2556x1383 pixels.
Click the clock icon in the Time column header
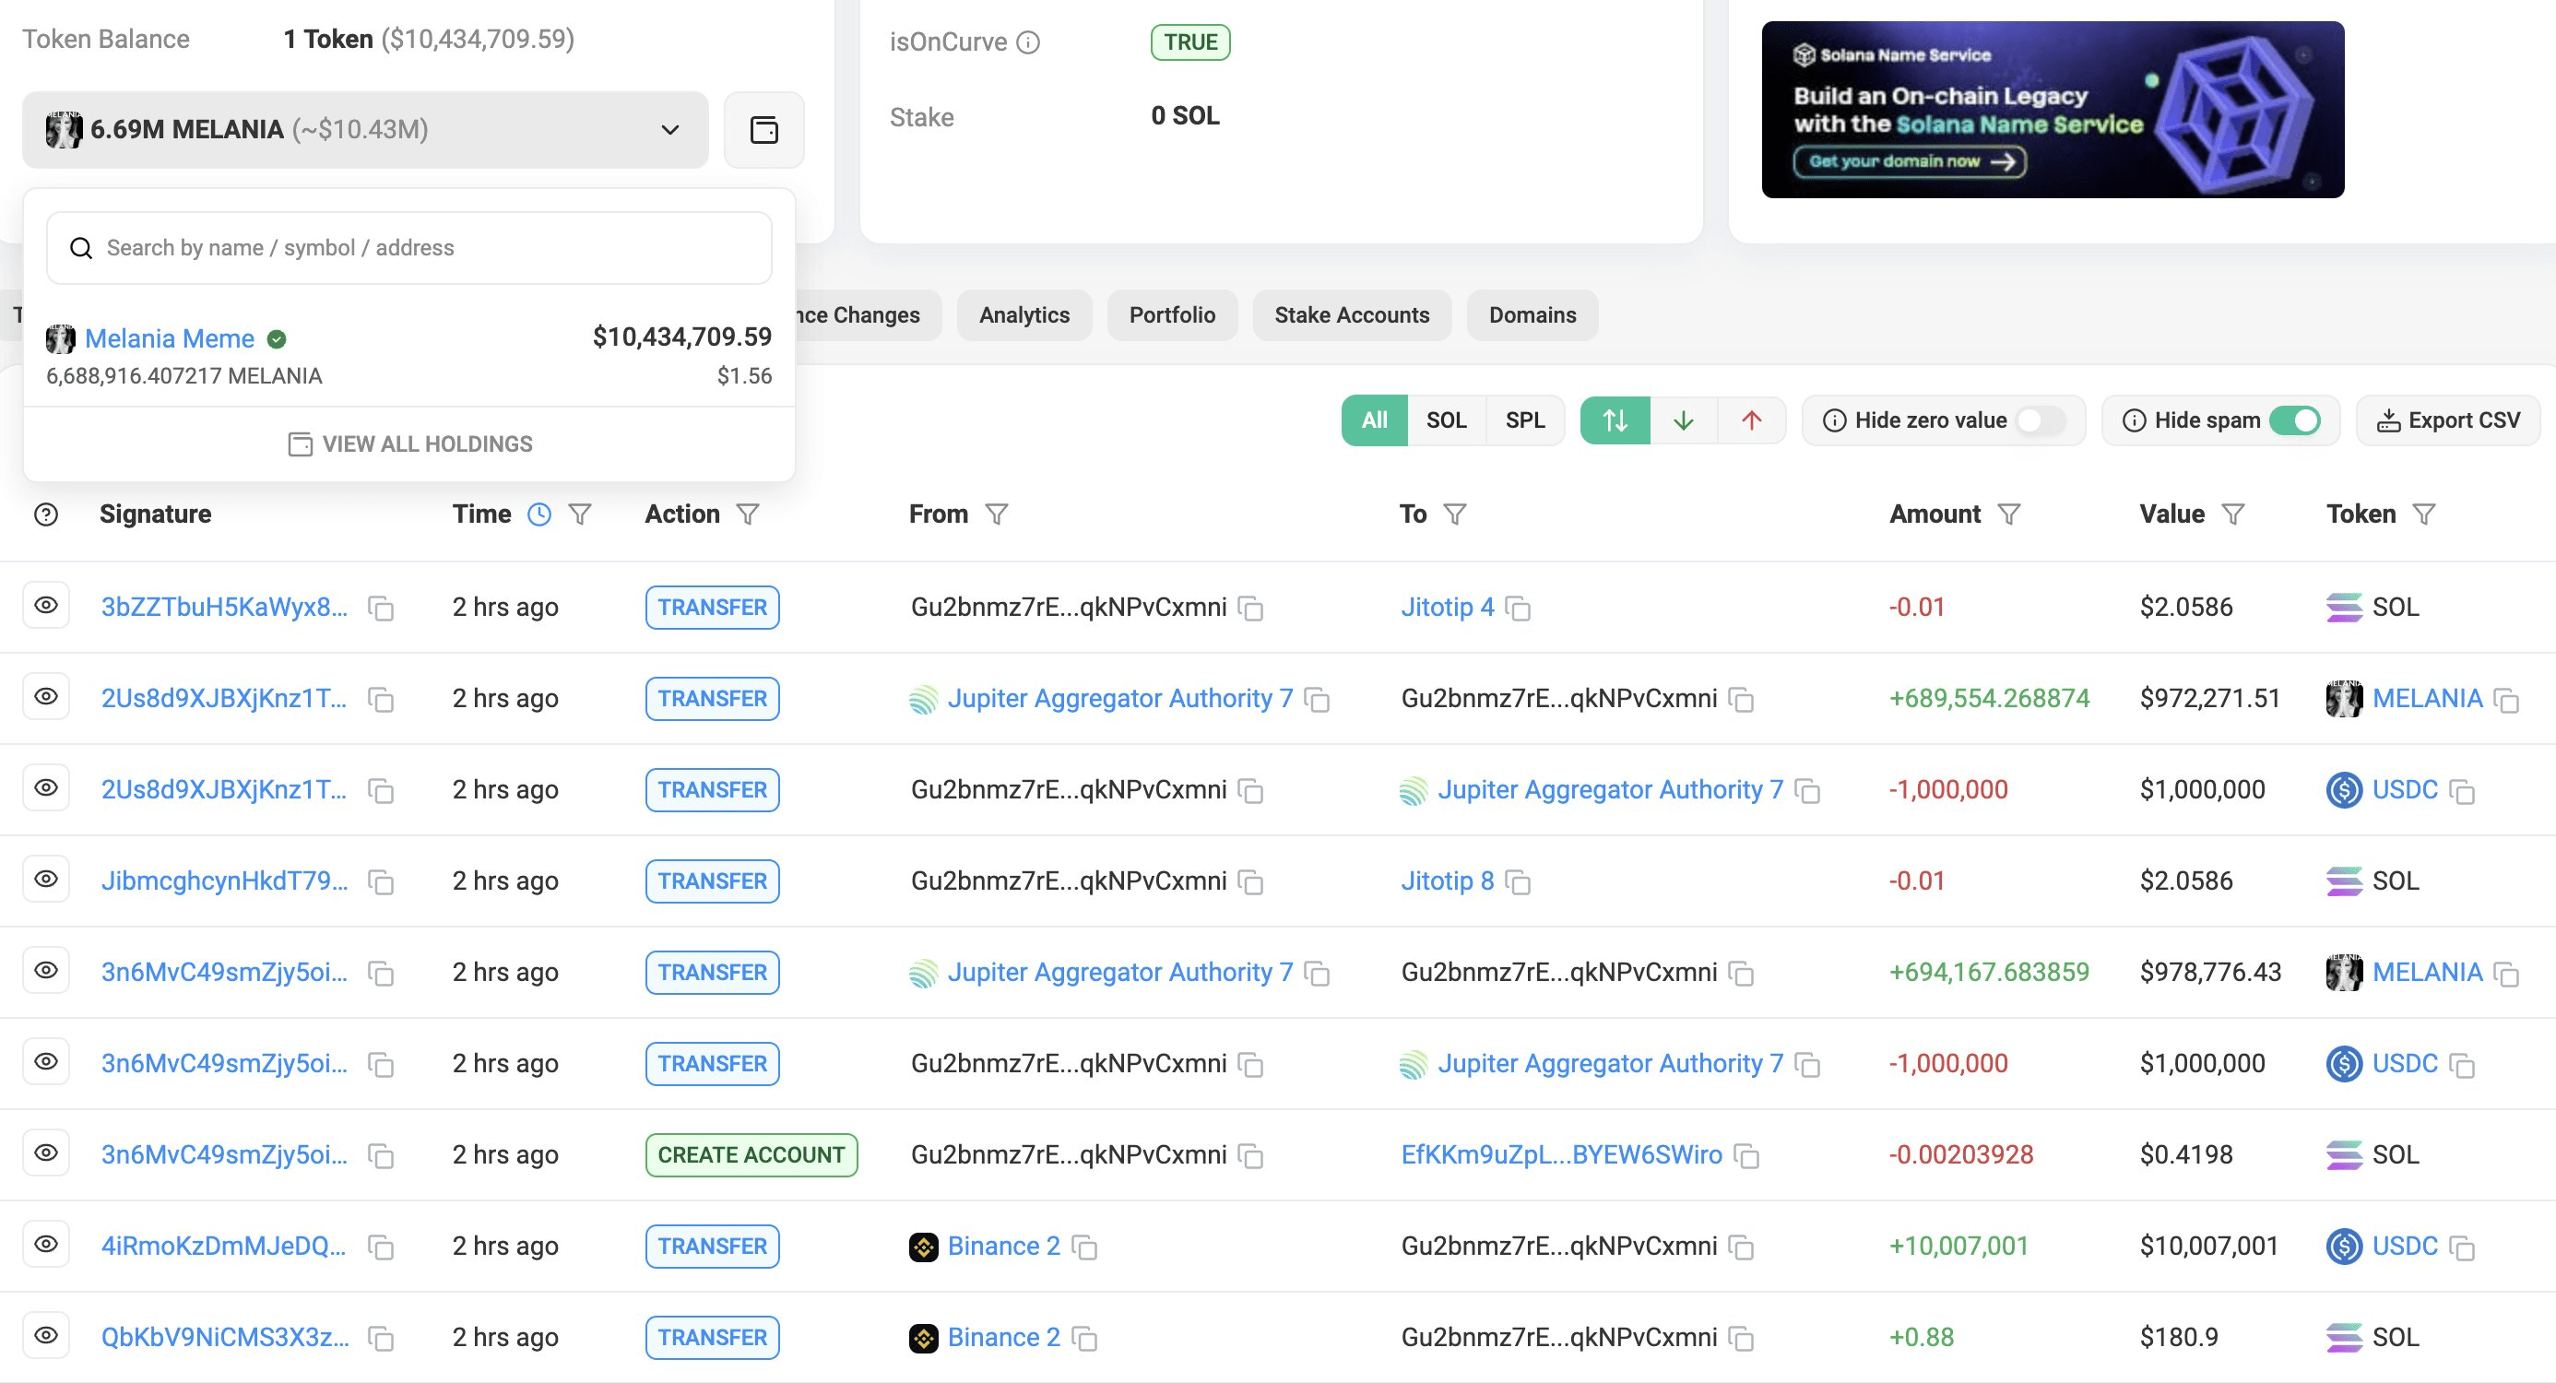pos(538,514)
